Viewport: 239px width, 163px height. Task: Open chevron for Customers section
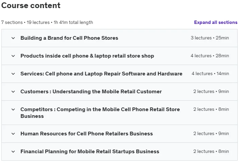13,92
